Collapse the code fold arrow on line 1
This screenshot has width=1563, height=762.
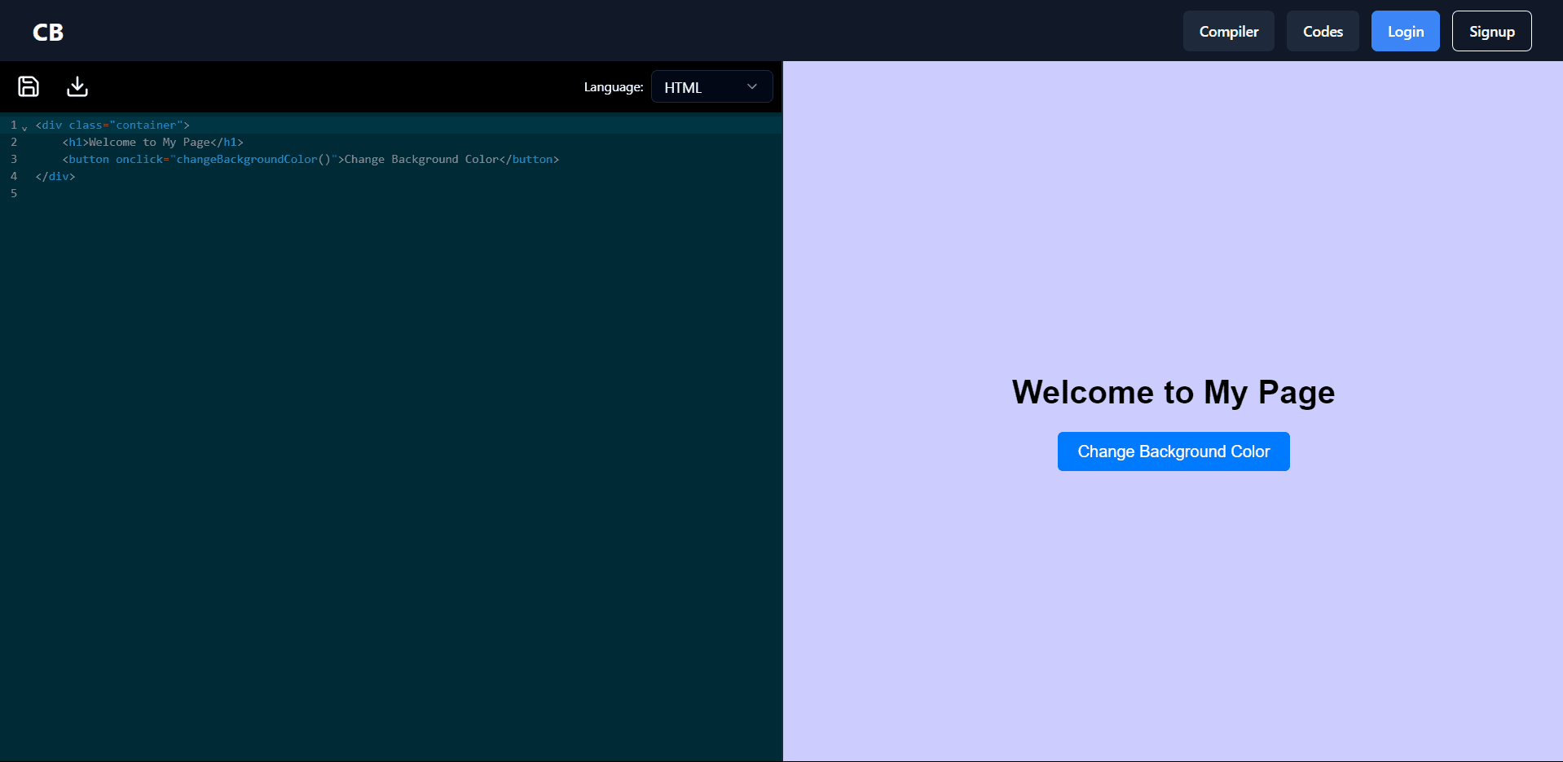(x=24, y=126)
